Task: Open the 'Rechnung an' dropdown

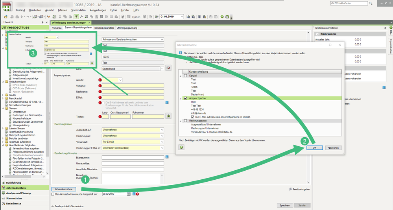Action: pyautogui.click(x=162, y=136)
